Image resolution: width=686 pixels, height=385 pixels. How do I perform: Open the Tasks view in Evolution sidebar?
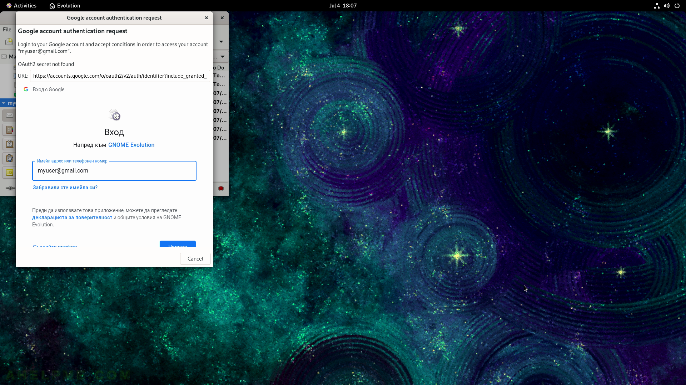9,158
